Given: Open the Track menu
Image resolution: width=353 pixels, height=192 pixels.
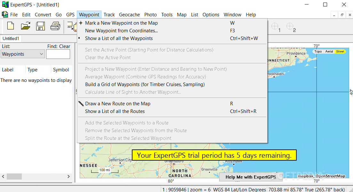Looking at the screenshot, I should click(109, 15).
